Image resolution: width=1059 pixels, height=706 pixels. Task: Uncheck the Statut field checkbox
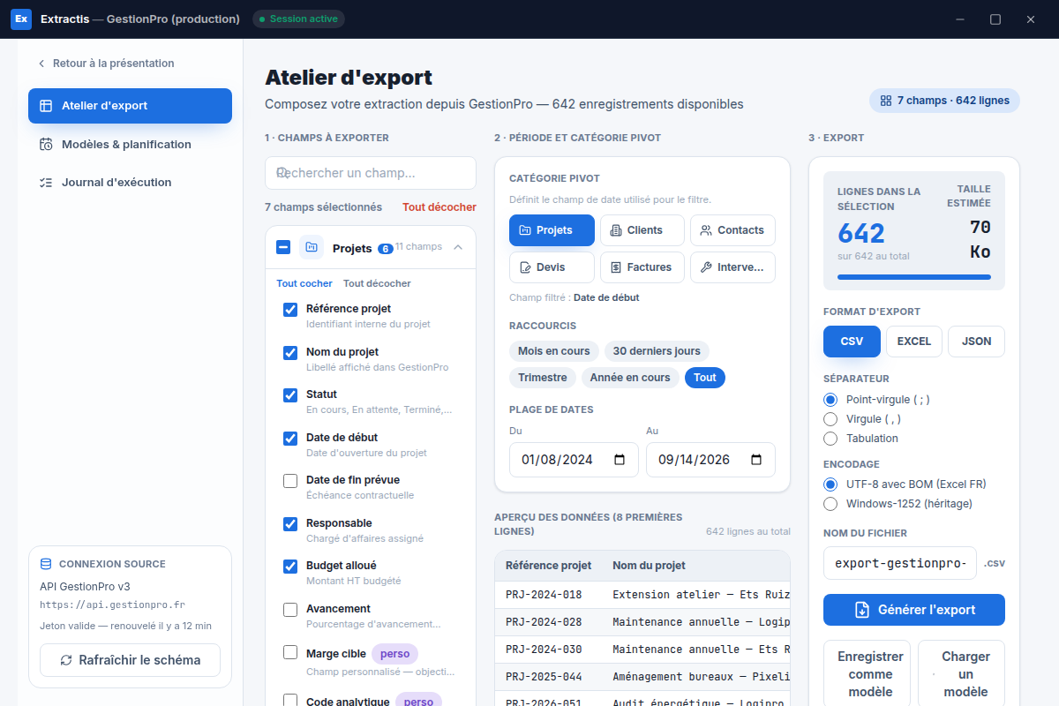pos(290,395)
